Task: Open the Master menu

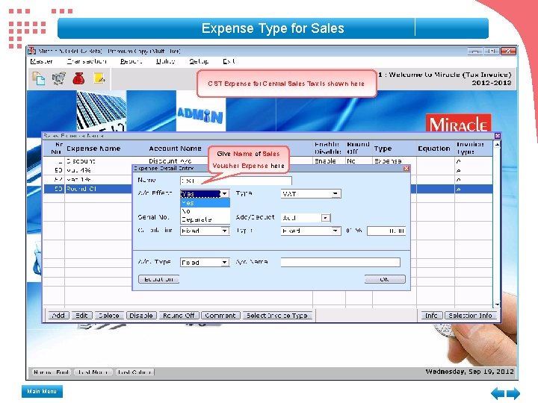Action: (x=41, y=61)
